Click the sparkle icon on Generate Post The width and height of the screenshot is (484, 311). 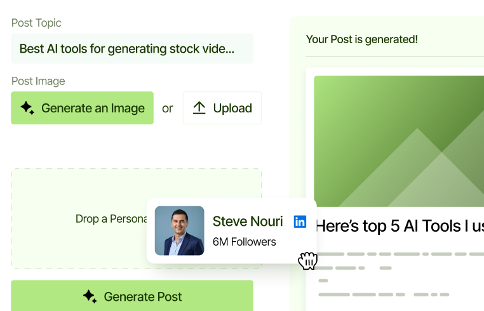point(90,296)
